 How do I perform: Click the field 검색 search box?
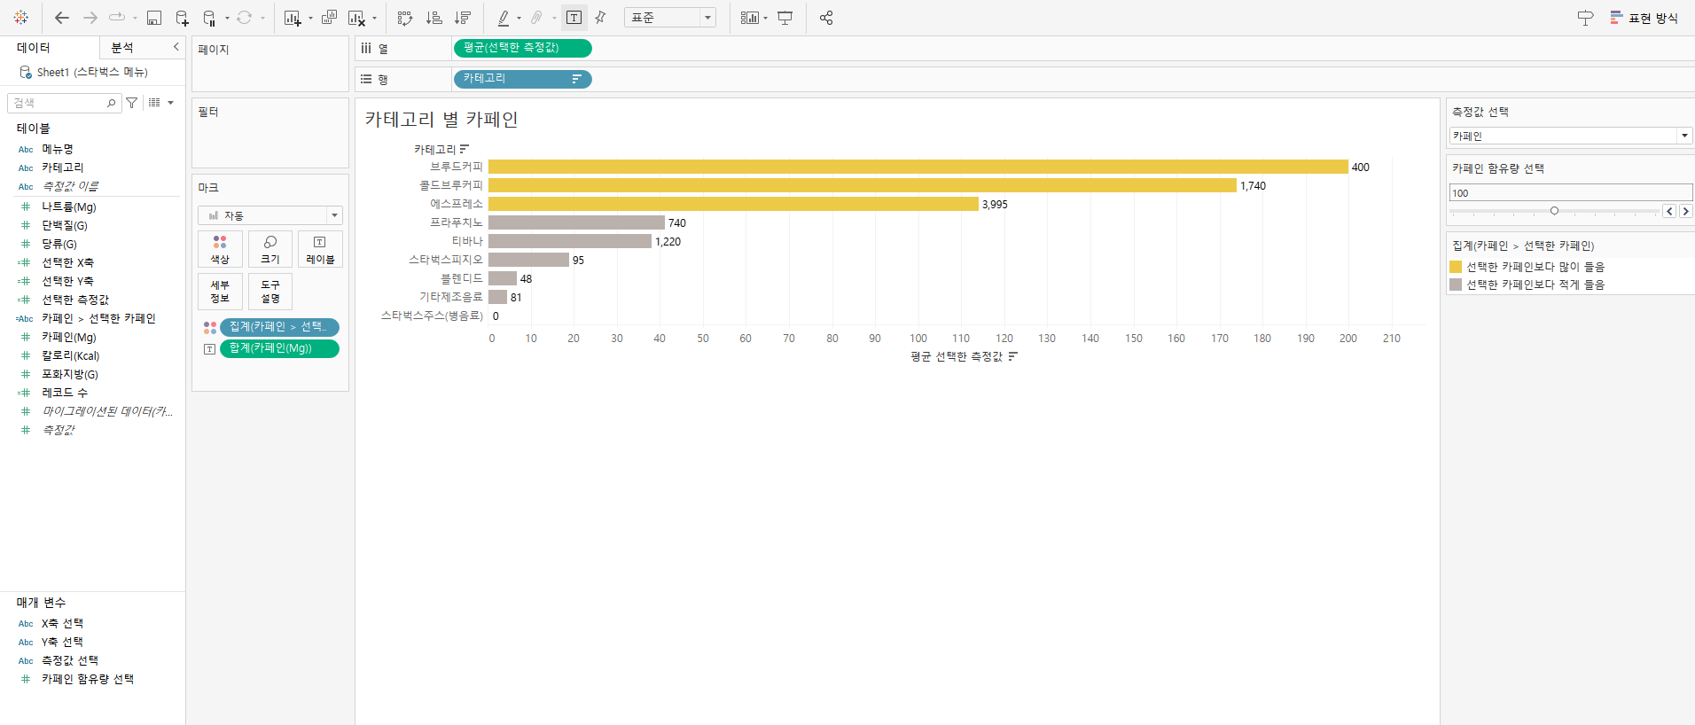(x=64, y=103)
